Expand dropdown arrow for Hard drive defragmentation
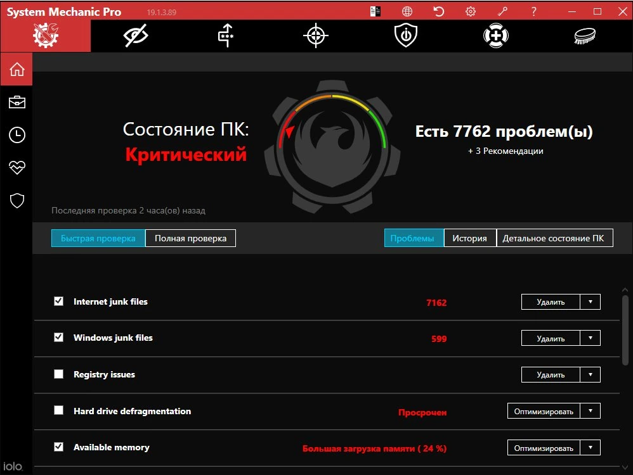This screenshot has width=633, height=475. 591,411
